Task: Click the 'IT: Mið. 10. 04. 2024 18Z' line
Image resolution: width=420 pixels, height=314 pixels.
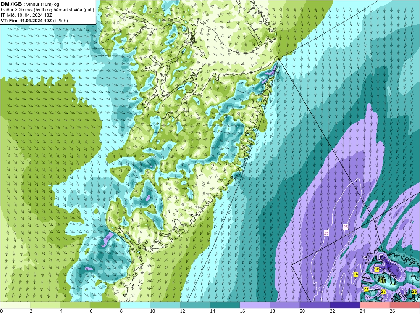Action: [x=26, y=15]
